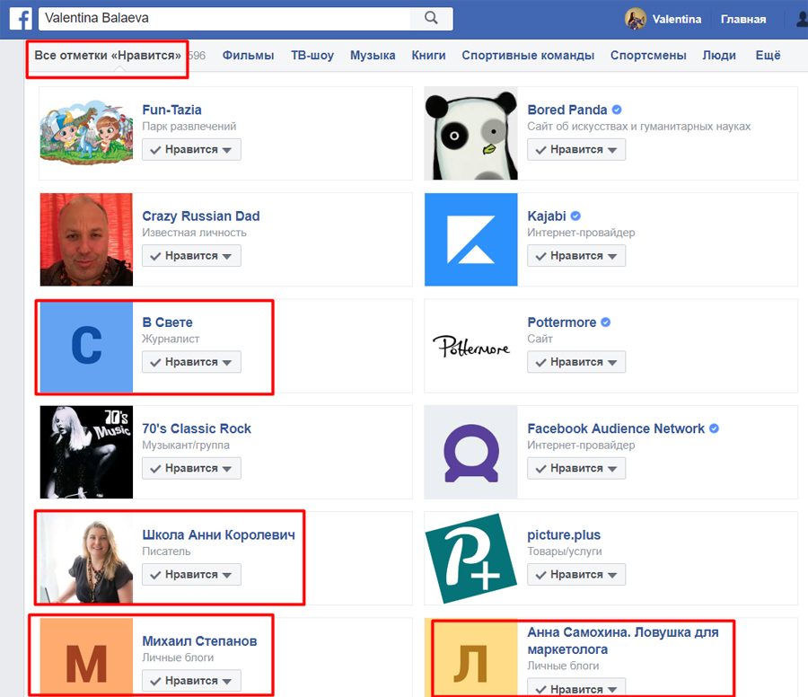Open Valentina's profile via her avatar
This screenshot has width=808, height=697.
click(635, 19)
